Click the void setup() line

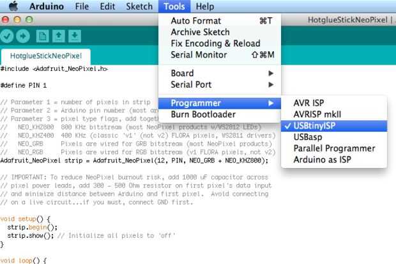pos(26,219)
